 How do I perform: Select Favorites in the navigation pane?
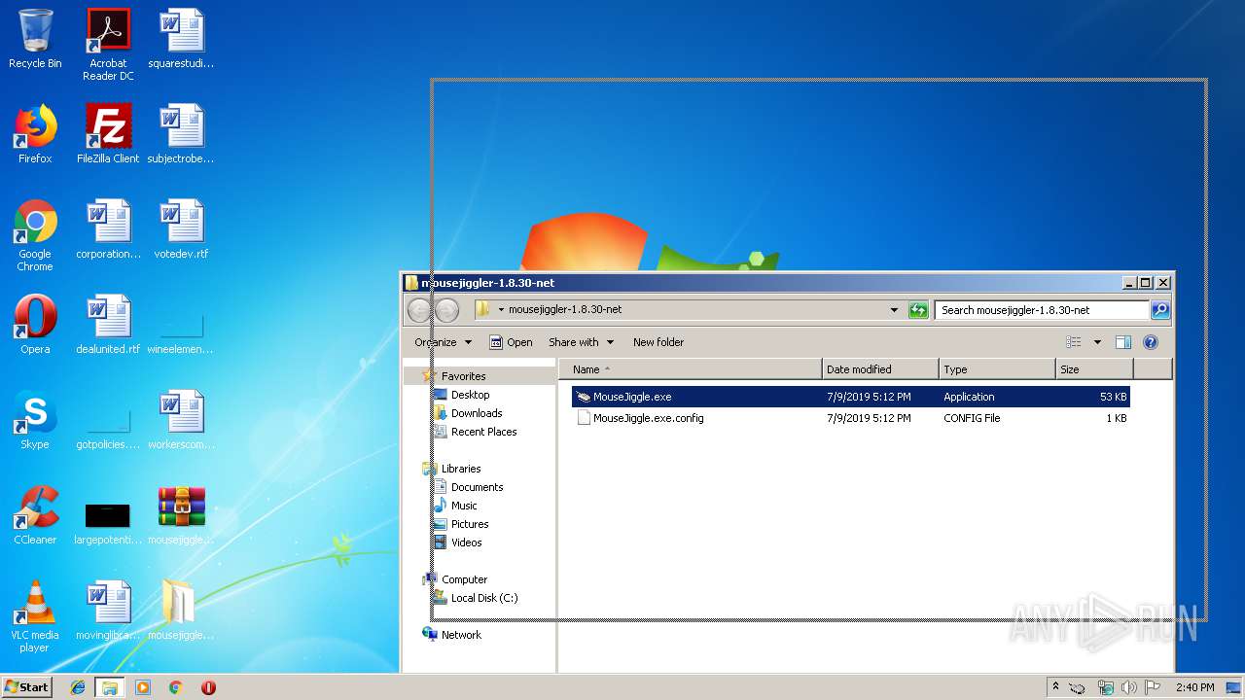(x=463, y=376)
